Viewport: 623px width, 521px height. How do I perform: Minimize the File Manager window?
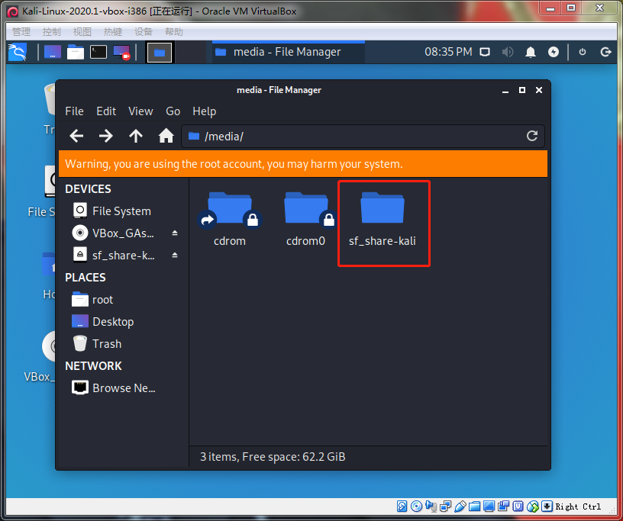[505, 91]
